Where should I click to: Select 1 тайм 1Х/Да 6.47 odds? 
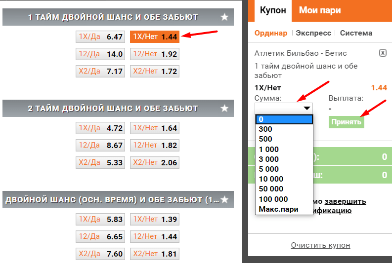(100, 37)
